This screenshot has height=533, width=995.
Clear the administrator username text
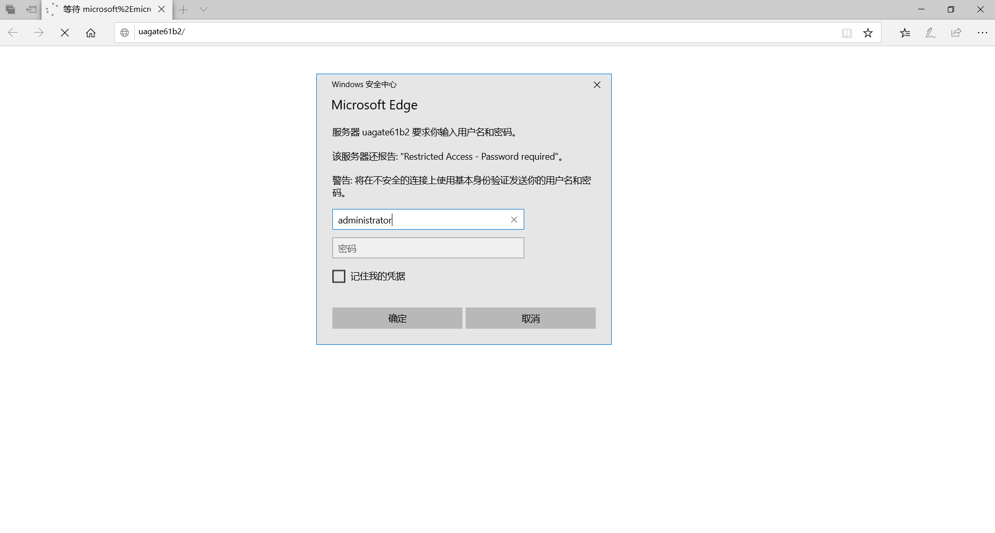pos(514,220)
